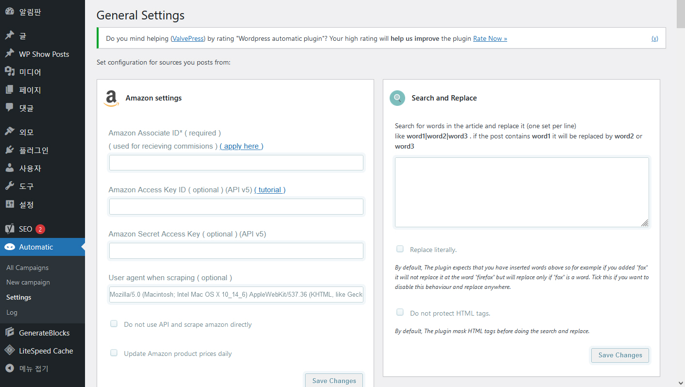
Task: Open Log in Automatic submenu
Action: coord(12,312)
